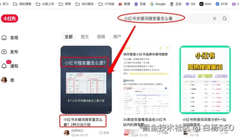Click the 通知 bell icon
The width and height of the screenshot is (239, 137).
coord(4,66)
